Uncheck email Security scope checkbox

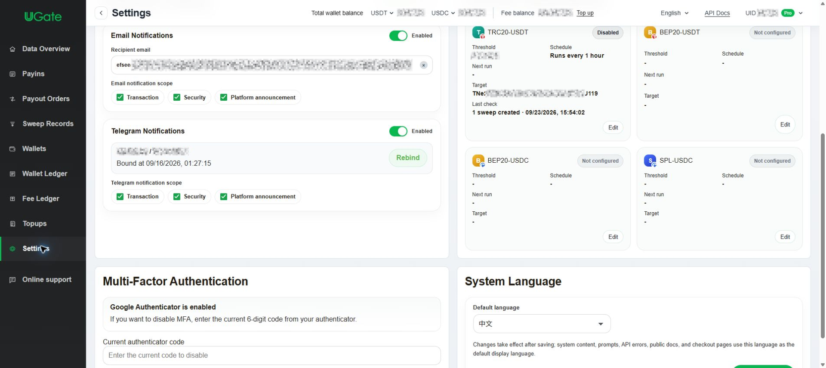coord(177,97)
